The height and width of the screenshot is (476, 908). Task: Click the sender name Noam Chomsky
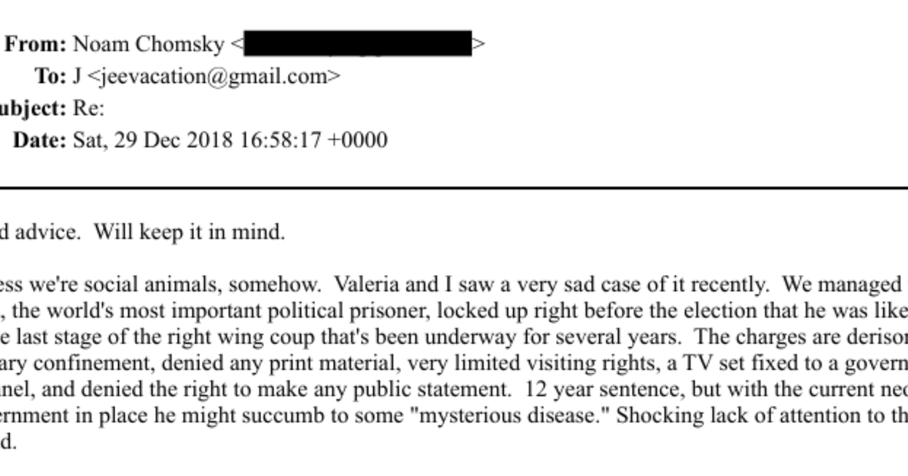click(x=148, y=45)
